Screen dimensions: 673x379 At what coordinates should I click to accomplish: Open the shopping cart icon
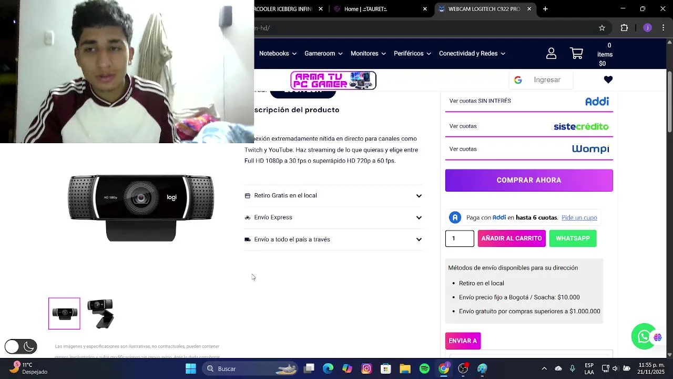point(576,53)
